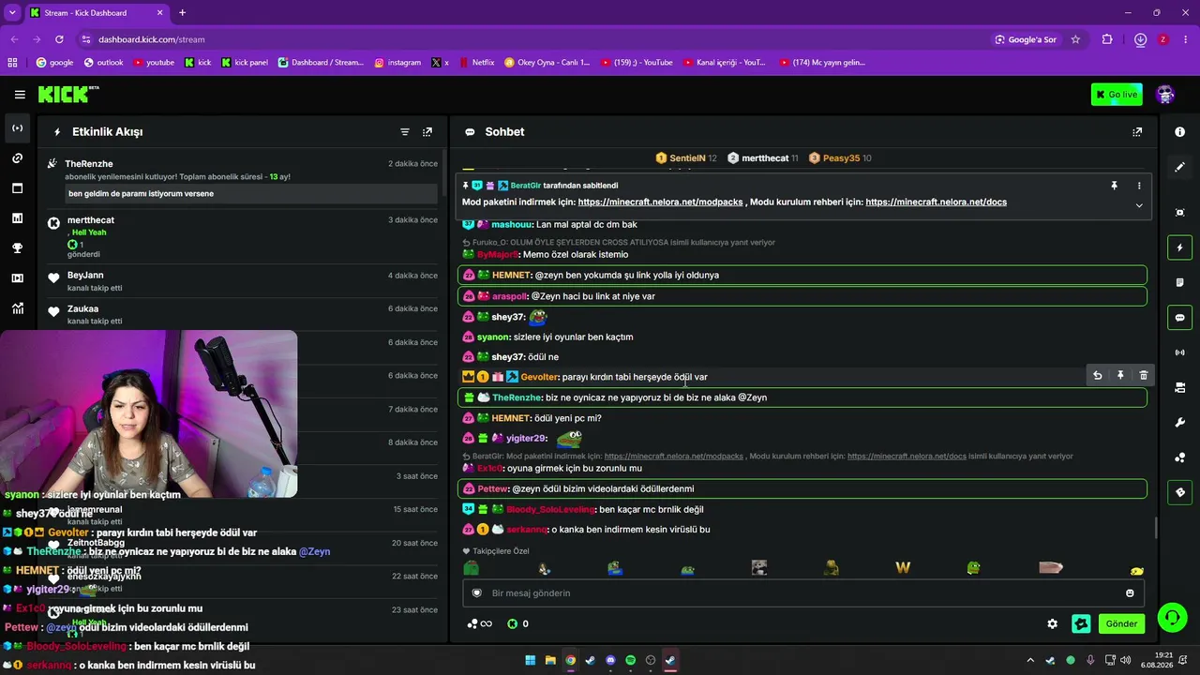Unpin the pinned BeratGir message
The image size is (1200, 675).
(1114, 186)
